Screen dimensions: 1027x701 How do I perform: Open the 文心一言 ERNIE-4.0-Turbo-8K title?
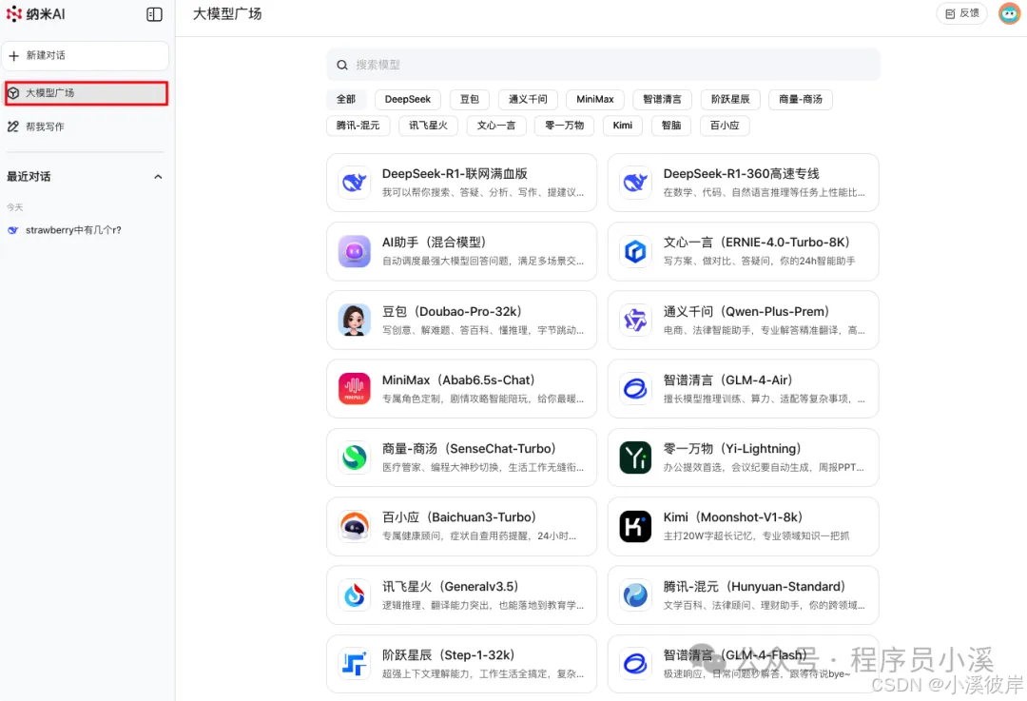tap(759, 243)
